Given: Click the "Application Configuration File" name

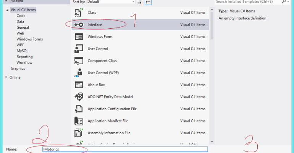Looking at the screenshot, I should pyautogui.click(x=112, y=109).
